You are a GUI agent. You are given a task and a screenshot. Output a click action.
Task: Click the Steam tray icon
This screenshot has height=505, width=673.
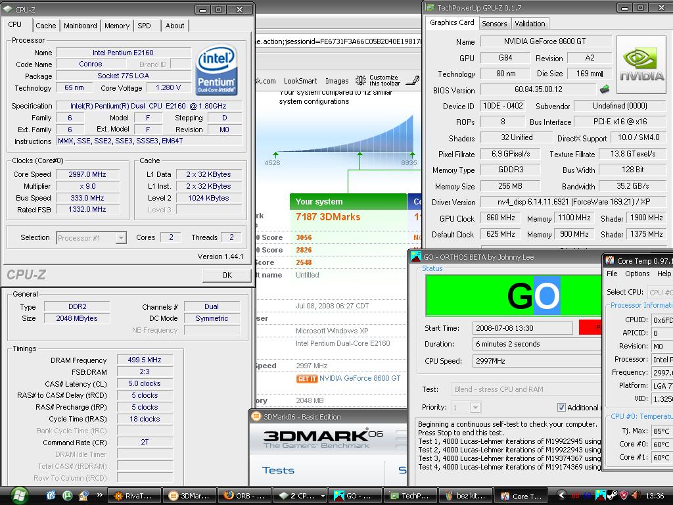point(612,495)
